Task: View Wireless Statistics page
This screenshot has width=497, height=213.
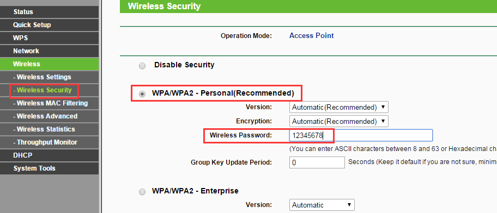Action: tap(49, 129)
